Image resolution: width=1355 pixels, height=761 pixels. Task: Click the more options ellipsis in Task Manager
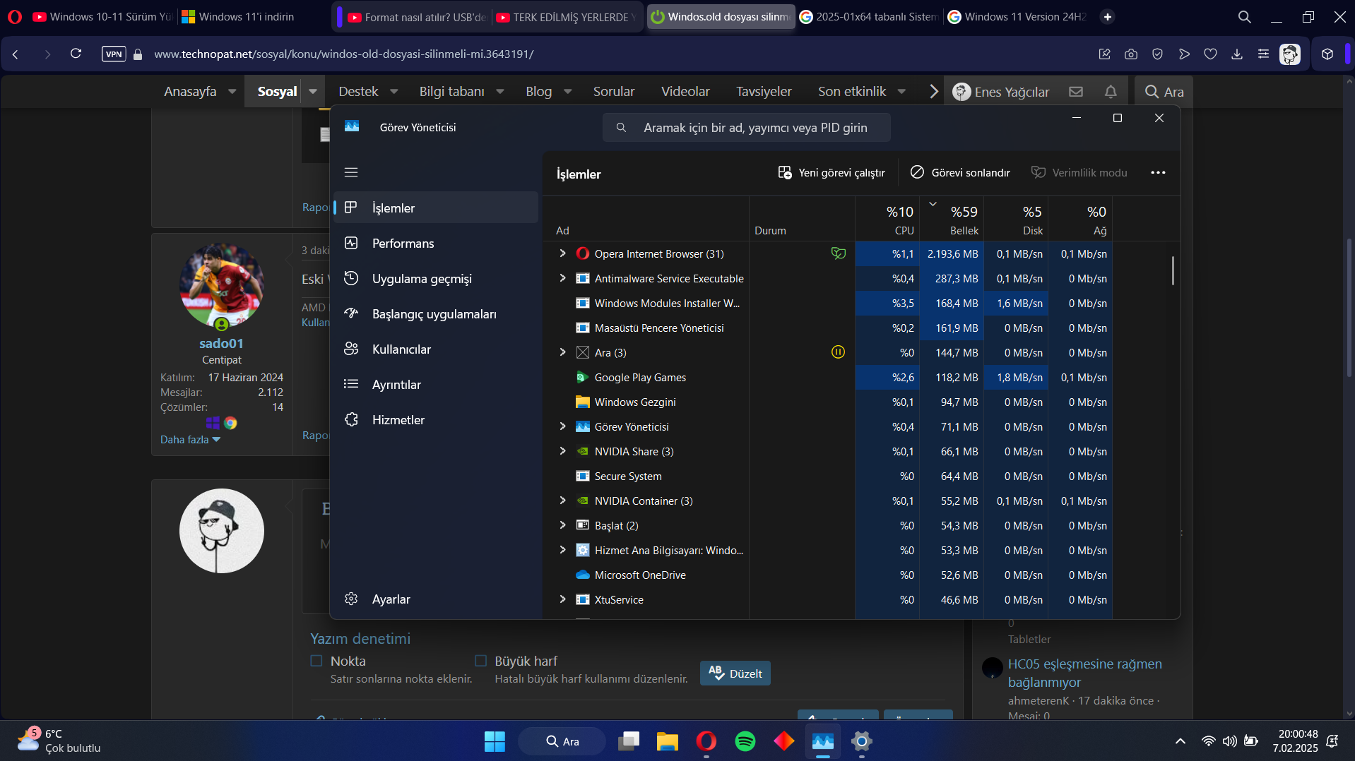1158,173
